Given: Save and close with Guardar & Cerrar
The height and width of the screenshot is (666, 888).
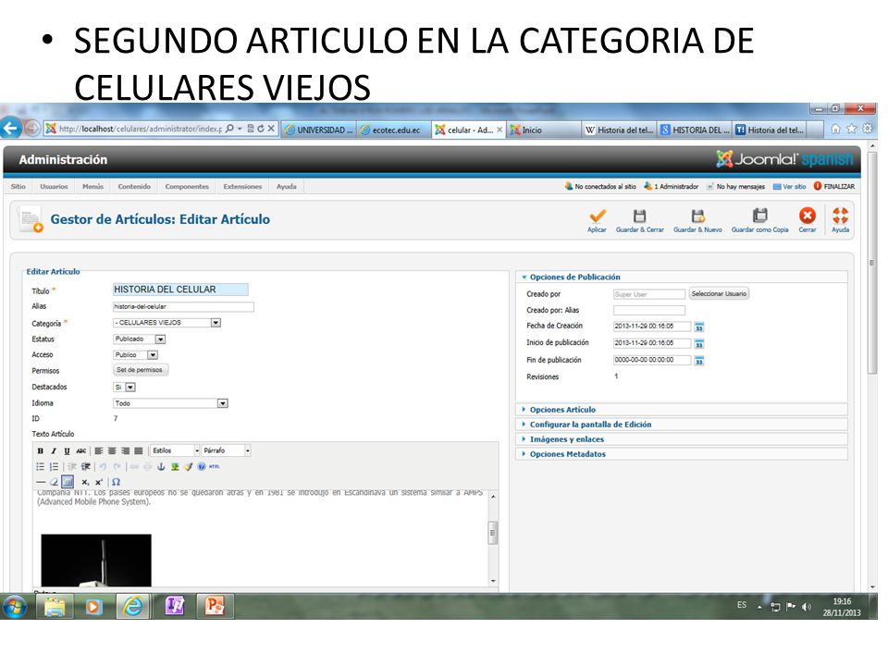Looking at the screenshot, I should coord(639,220).
